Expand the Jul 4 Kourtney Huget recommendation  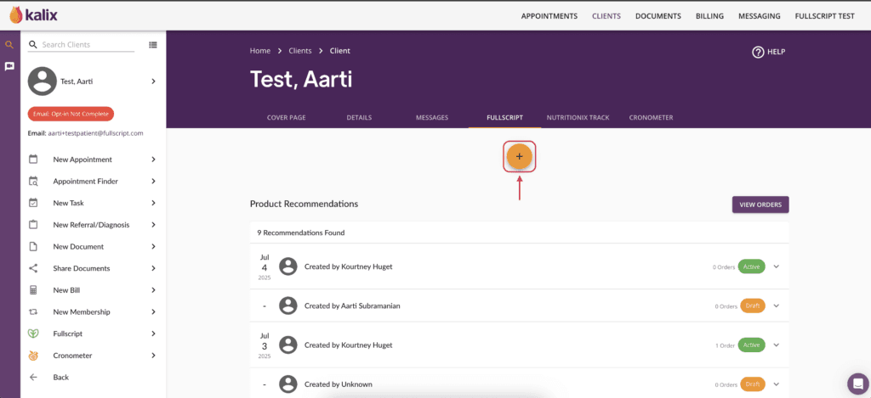(x=777, y=266)
